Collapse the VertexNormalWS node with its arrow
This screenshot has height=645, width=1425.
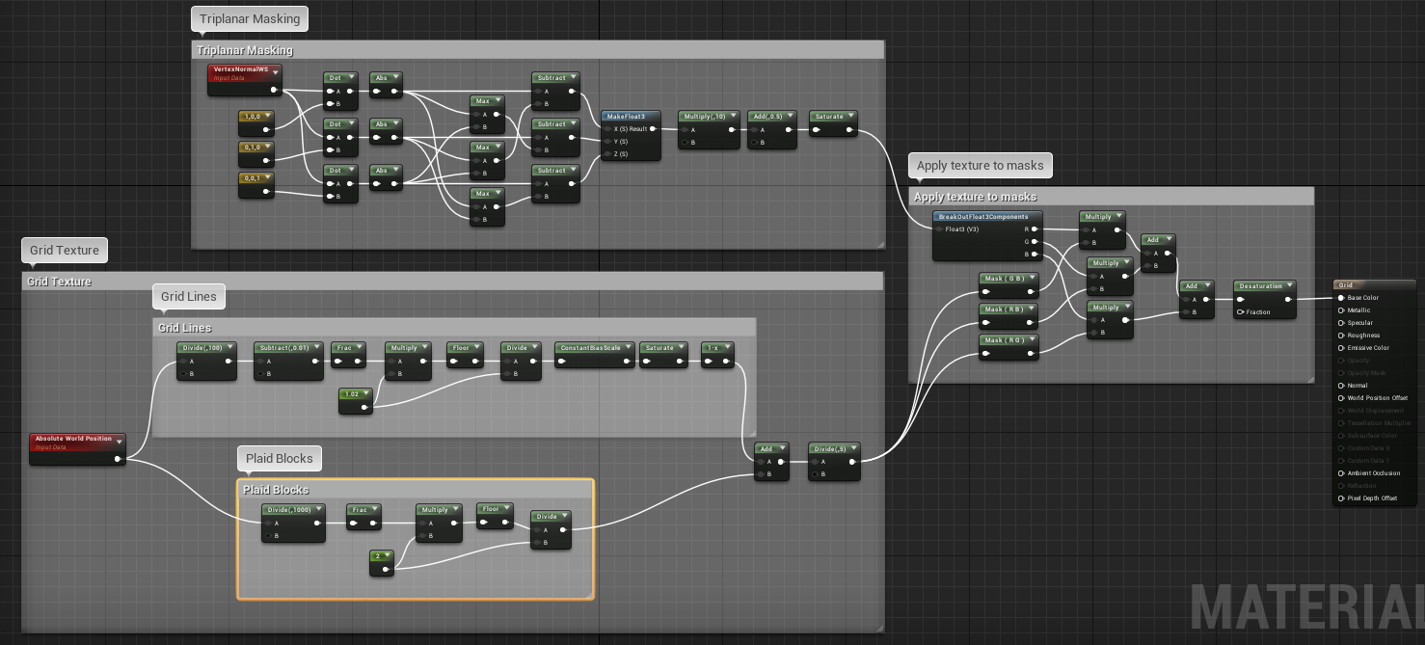276,70
